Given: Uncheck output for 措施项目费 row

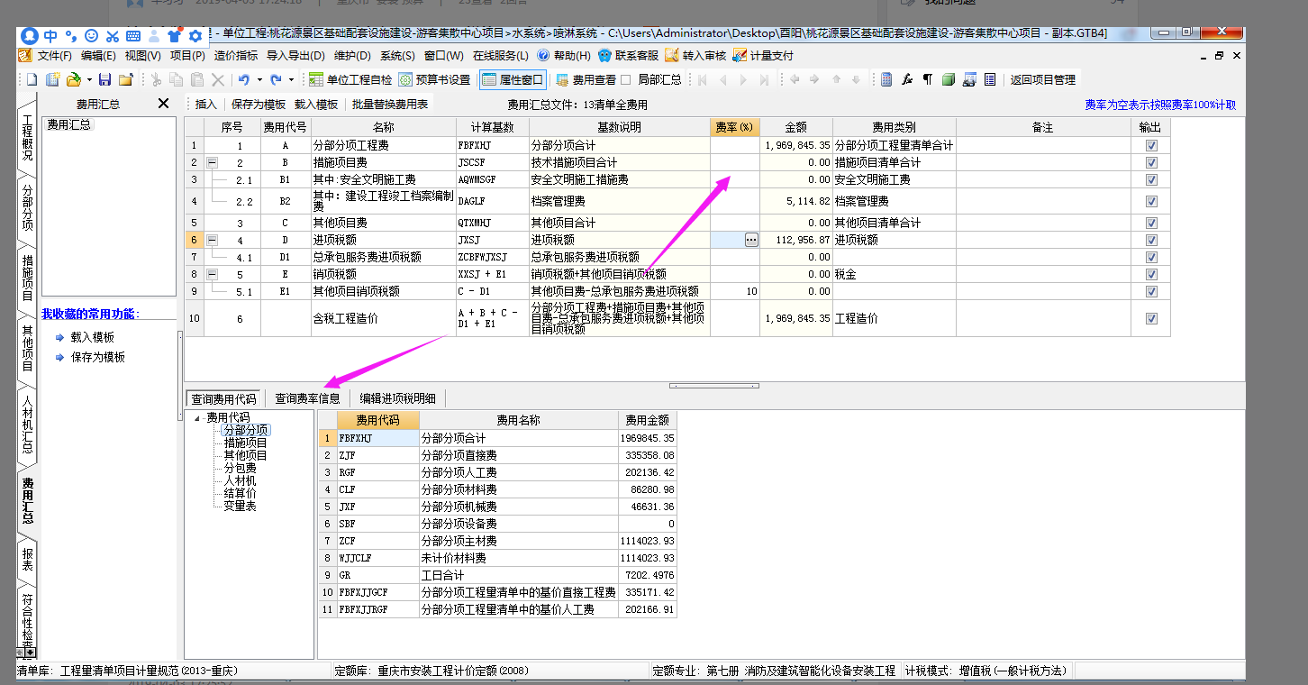Looking at the screenshot, I should (x=1151, y=162).
